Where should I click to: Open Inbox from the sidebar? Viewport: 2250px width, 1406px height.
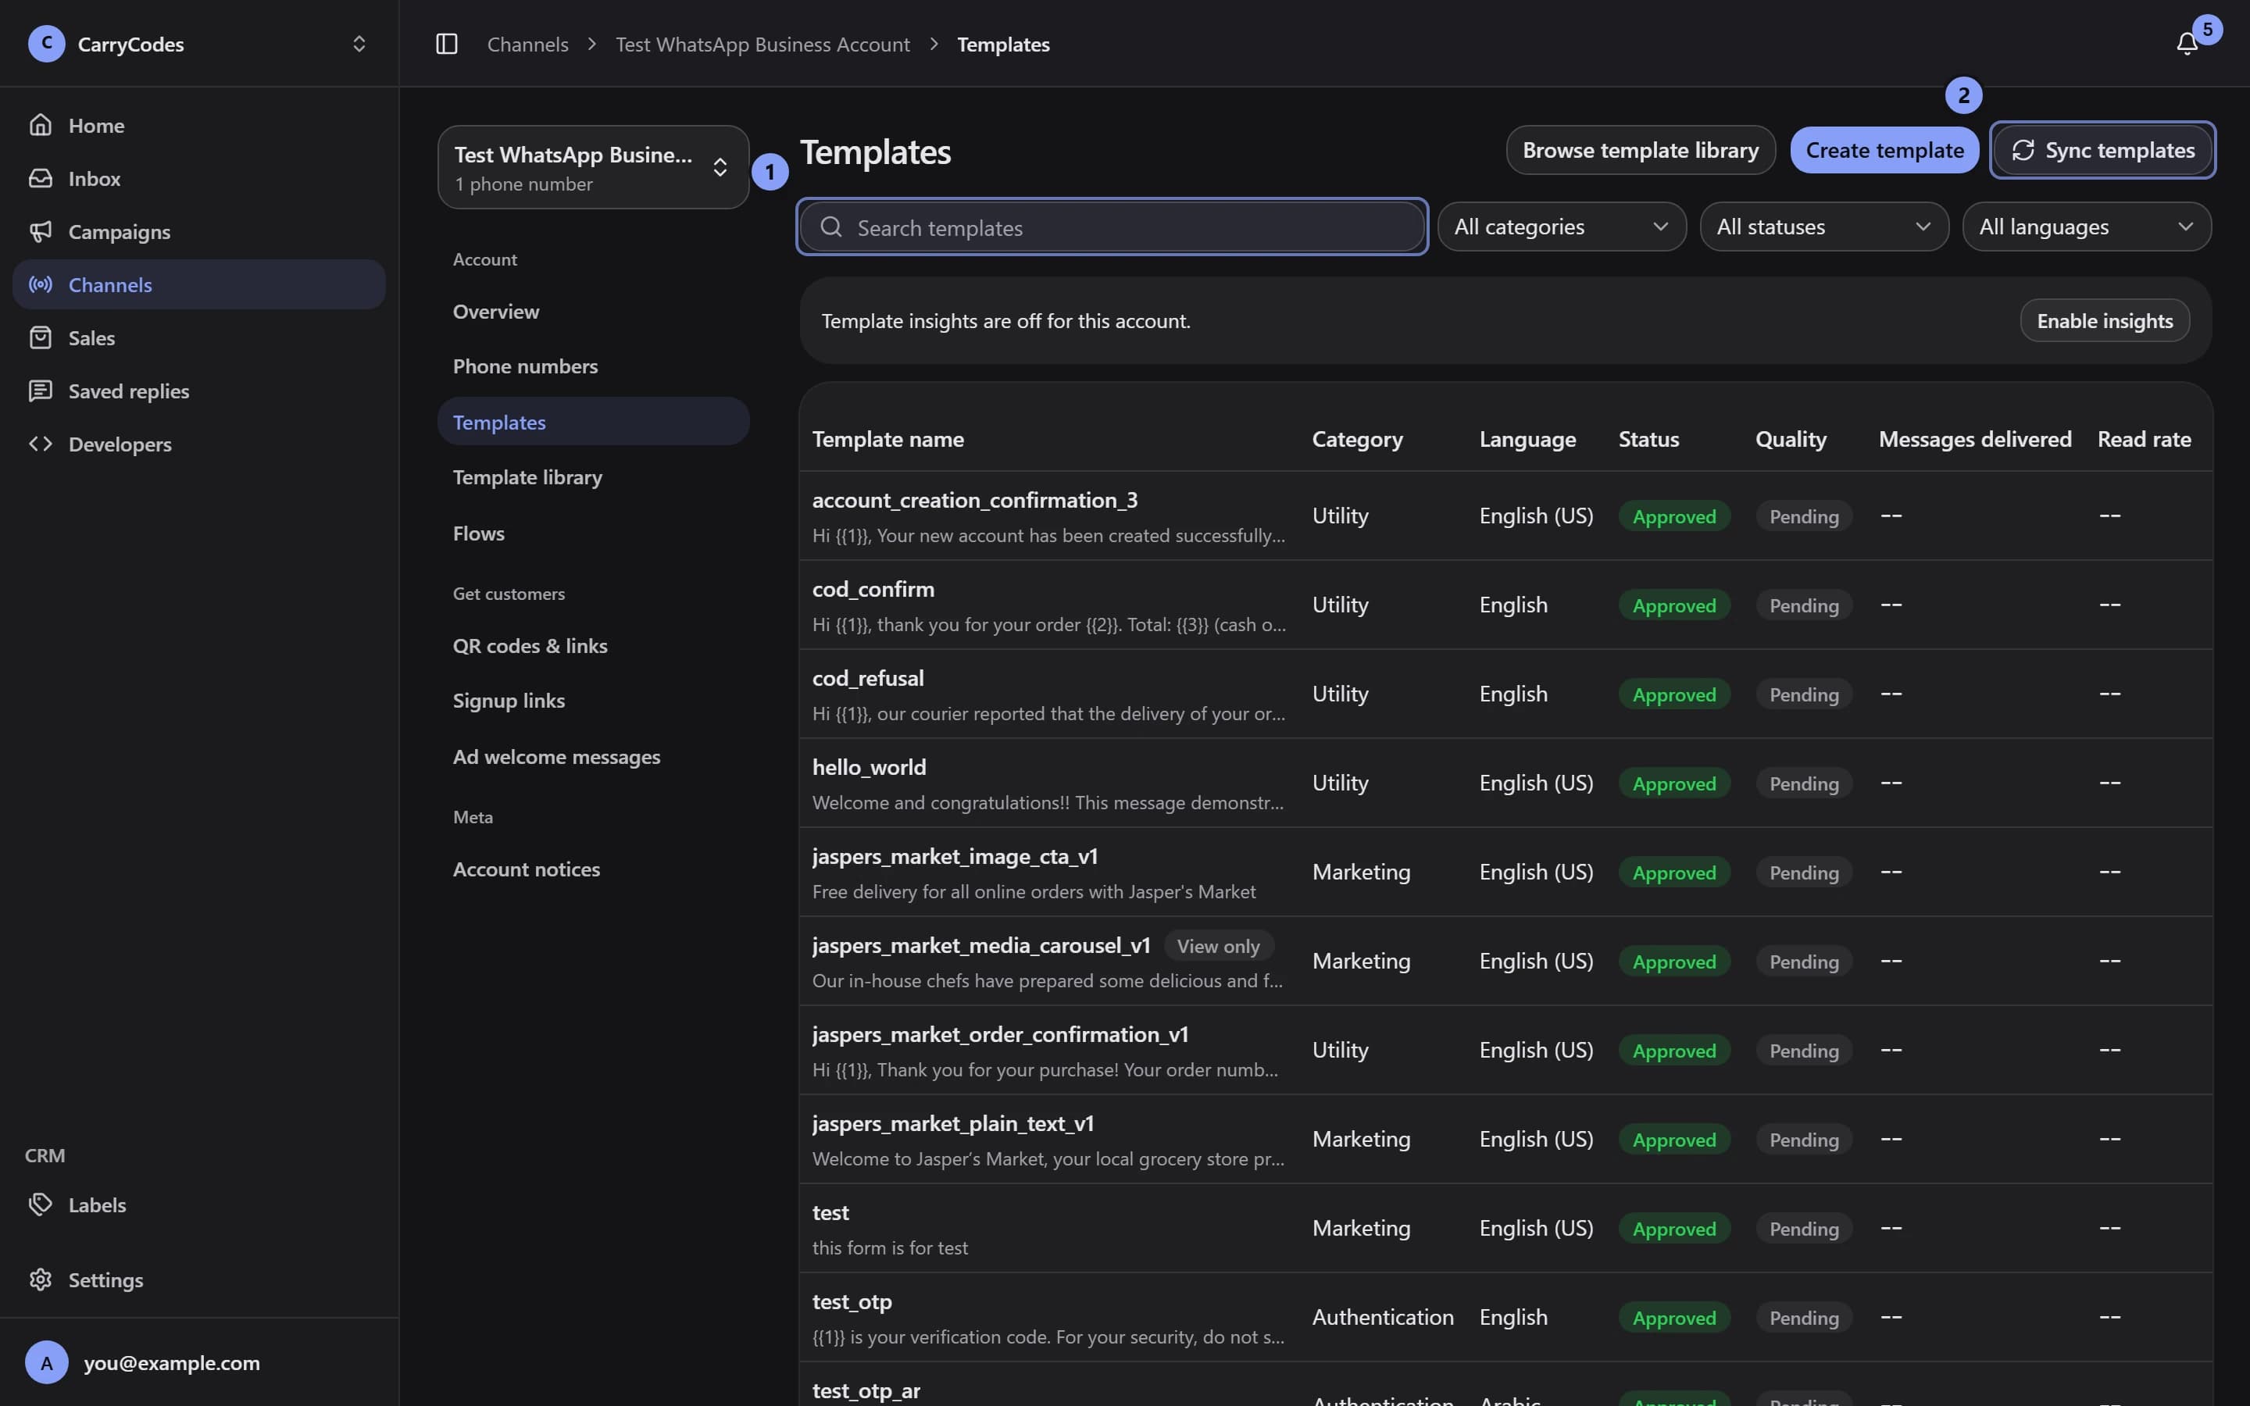(x=199, y=177)
